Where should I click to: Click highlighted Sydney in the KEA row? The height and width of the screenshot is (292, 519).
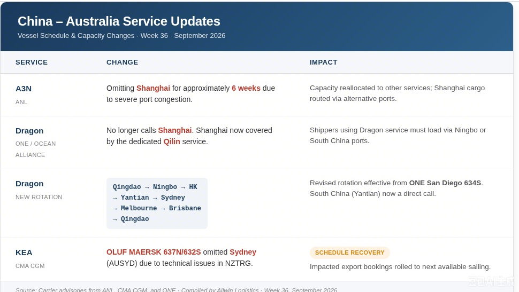tap(243, 252)
